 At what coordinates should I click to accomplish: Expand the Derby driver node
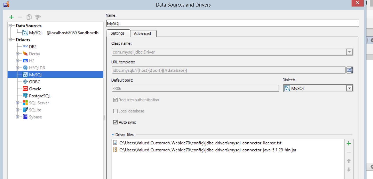pyautogui.click(x=17, y=54)
